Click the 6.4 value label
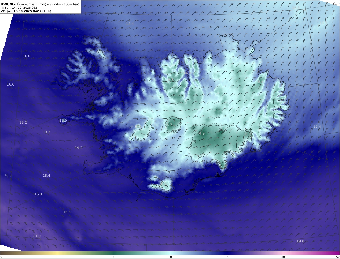The width and height of the screenshot is (340, 259). click(x=260, y=82)
